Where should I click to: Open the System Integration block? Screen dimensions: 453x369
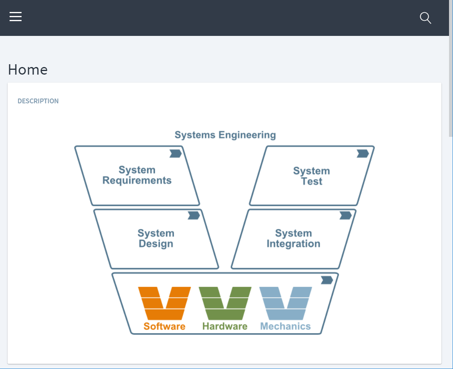pyautogui.click(x=293, y=239)
